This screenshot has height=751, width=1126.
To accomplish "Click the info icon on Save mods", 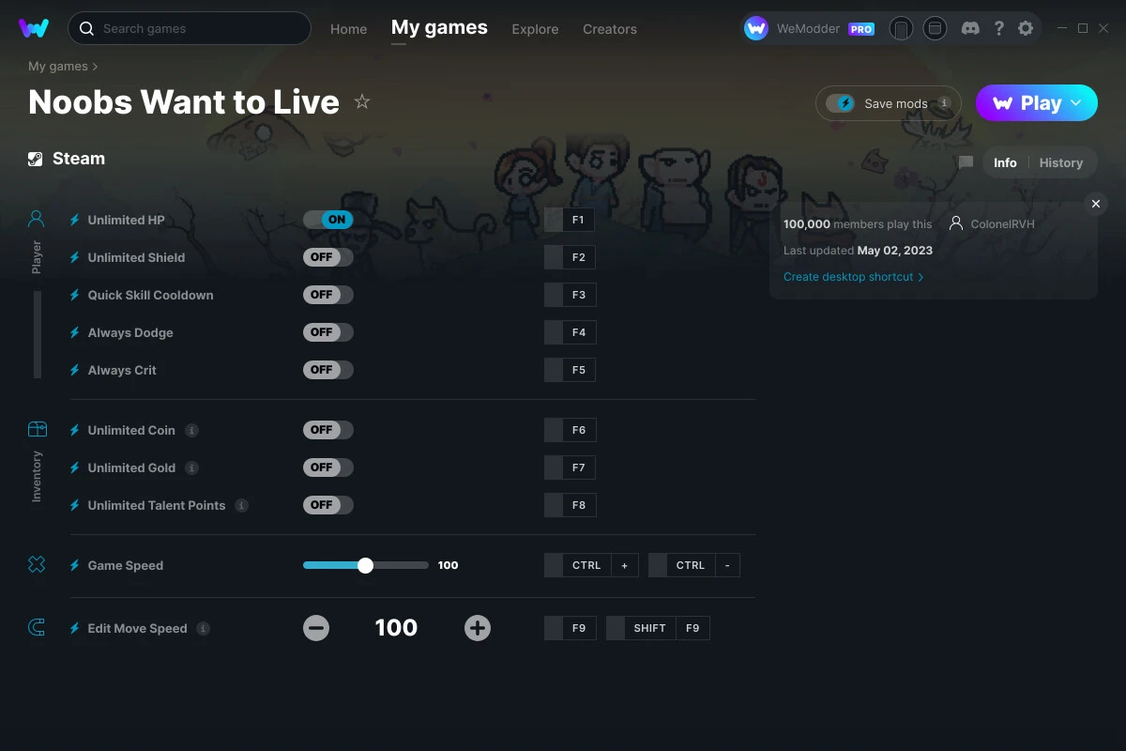I will pyautogui.click(x=944, y=103).
